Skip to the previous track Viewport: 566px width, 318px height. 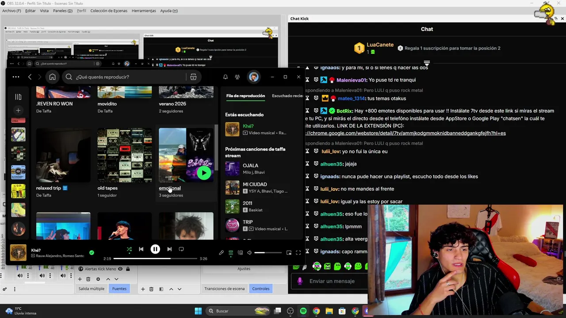[x=141, y=249]
